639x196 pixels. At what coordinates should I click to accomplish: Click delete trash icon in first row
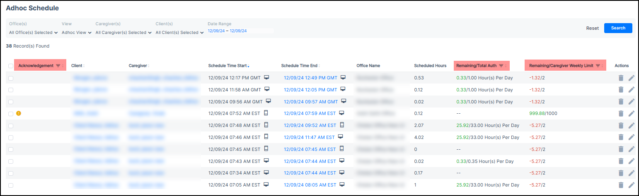pos(620,78)
